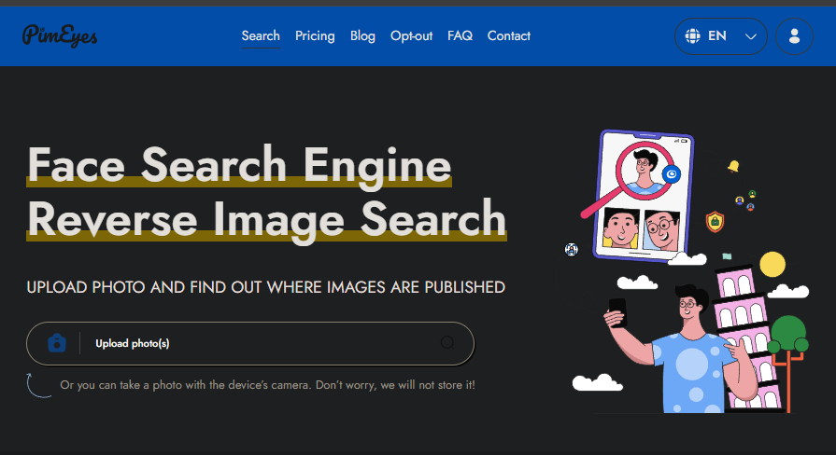Select the EN language label
The image size is (836, 455).
click(x=717, y=35)
